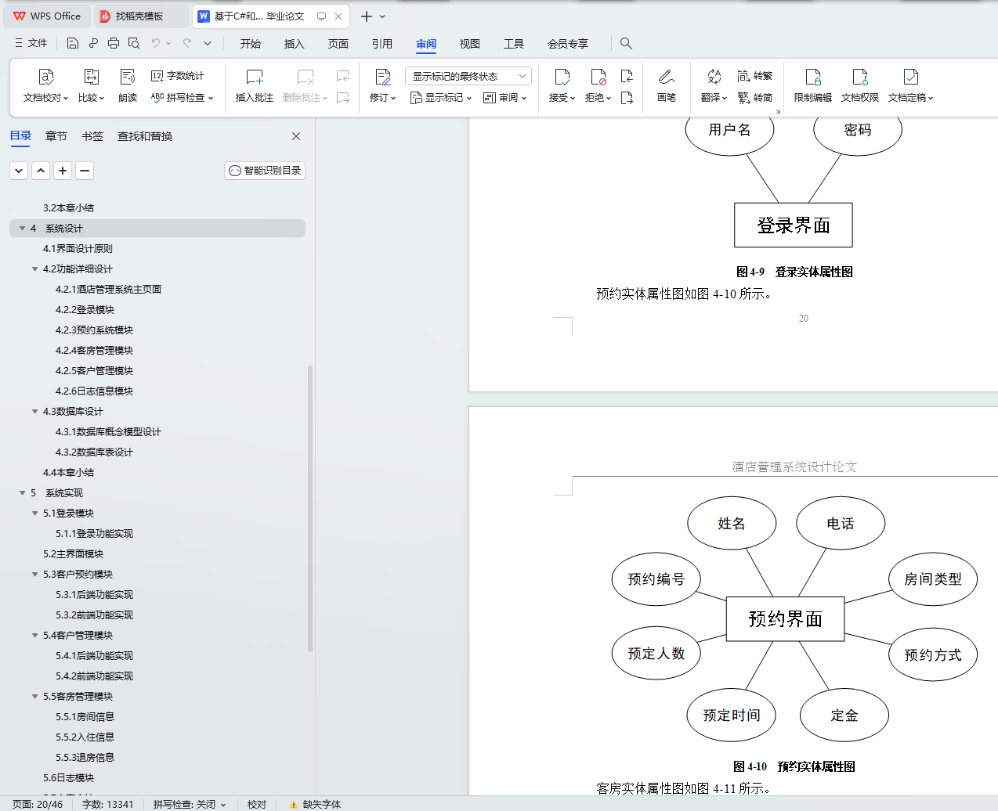Screen dimensions: 998x811
Task: Click the save icon in quick toolbar
Action: pos(73,43)
